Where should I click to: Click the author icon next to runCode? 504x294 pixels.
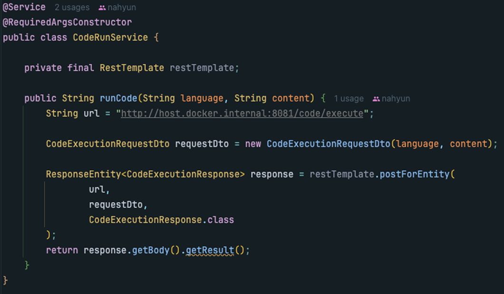[x=376, y=99]
